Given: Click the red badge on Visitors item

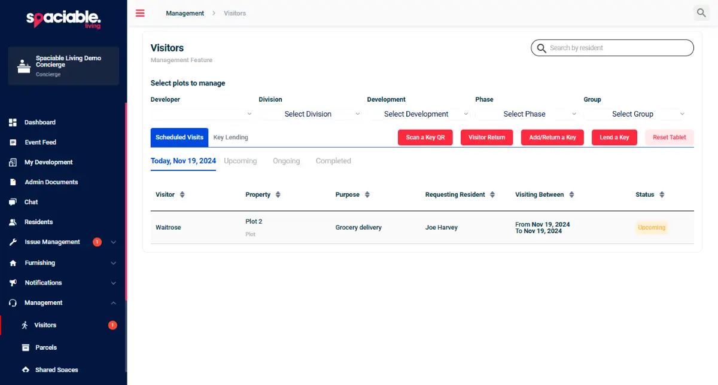Looking at the screenshot, I should point(112,325).
